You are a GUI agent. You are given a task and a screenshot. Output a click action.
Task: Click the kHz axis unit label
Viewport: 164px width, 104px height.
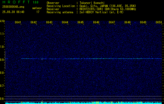[2, 21]
